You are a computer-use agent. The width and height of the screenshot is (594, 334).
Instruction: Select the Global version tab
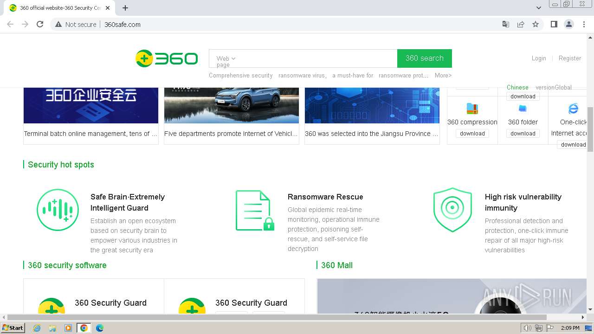click(x=554, y=87)
